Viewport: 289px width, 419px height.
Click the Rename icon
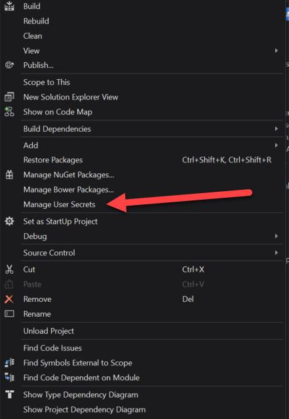click(9, 314)
